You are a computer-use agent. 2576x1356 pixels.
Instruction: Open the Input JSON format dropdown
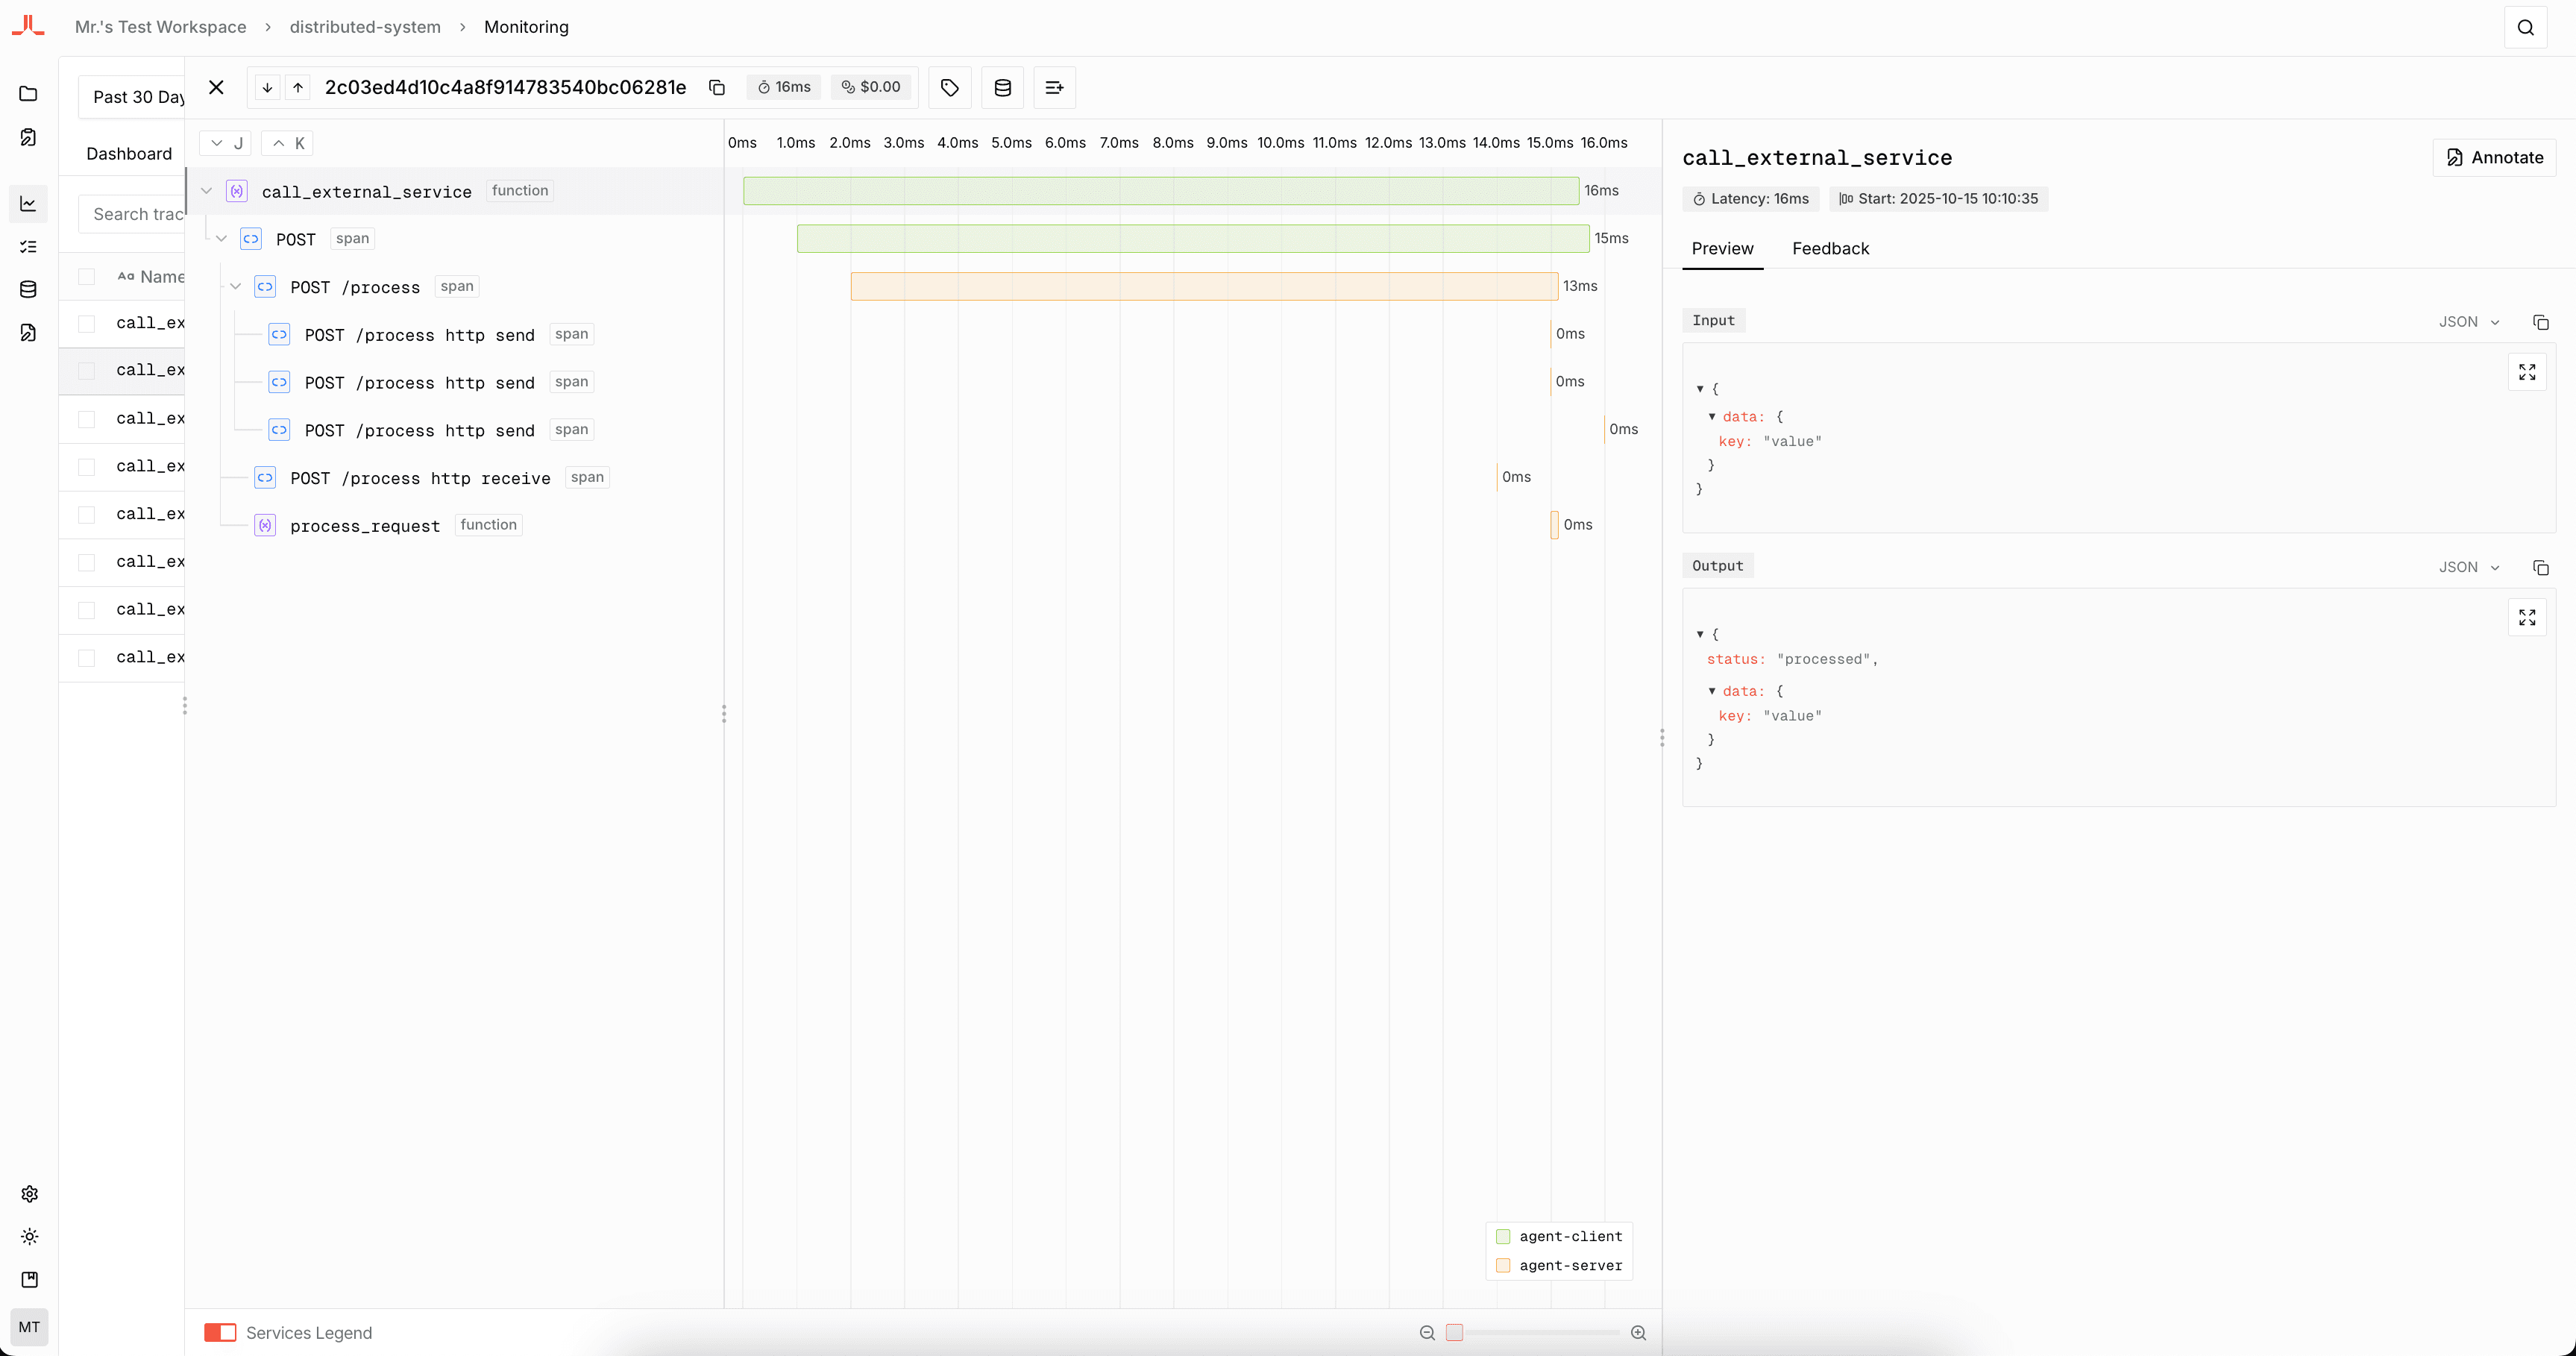tap(2468, 322)
